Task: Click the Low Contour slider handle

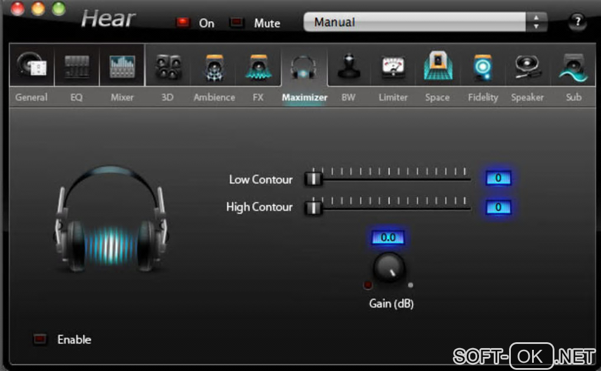Action: tap(313, 179)
